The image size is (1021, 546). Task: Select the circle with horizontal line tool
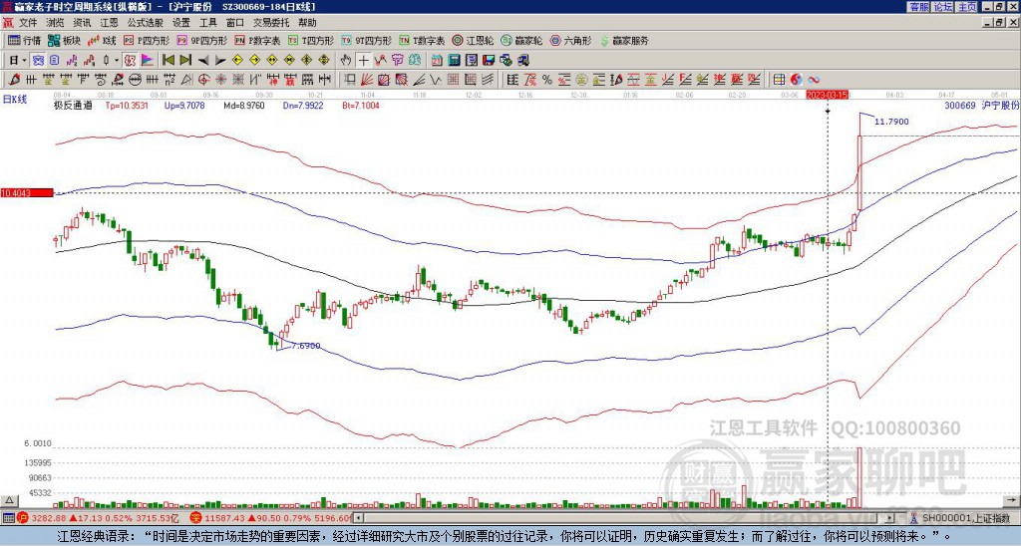[135, 80]
